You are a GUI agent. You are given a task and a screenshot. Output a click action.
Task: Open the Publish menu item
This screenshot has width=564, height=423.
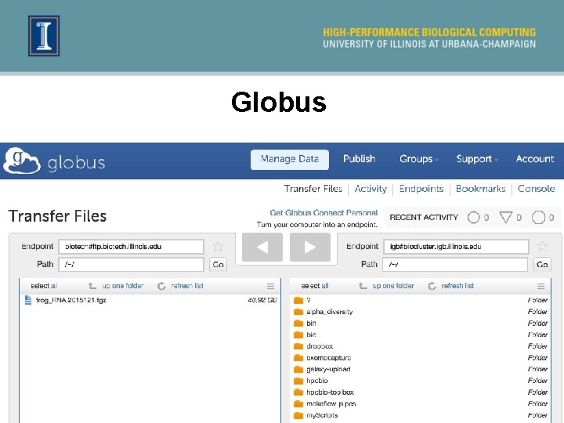(x=359, y=159)
